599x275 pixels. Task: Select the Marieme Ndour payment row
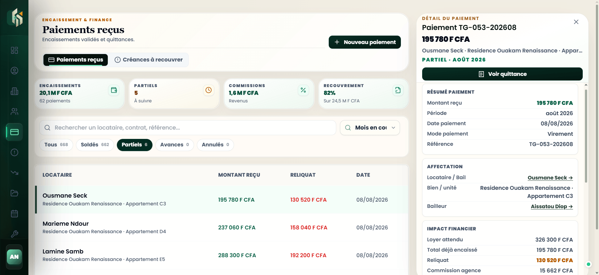222,227
